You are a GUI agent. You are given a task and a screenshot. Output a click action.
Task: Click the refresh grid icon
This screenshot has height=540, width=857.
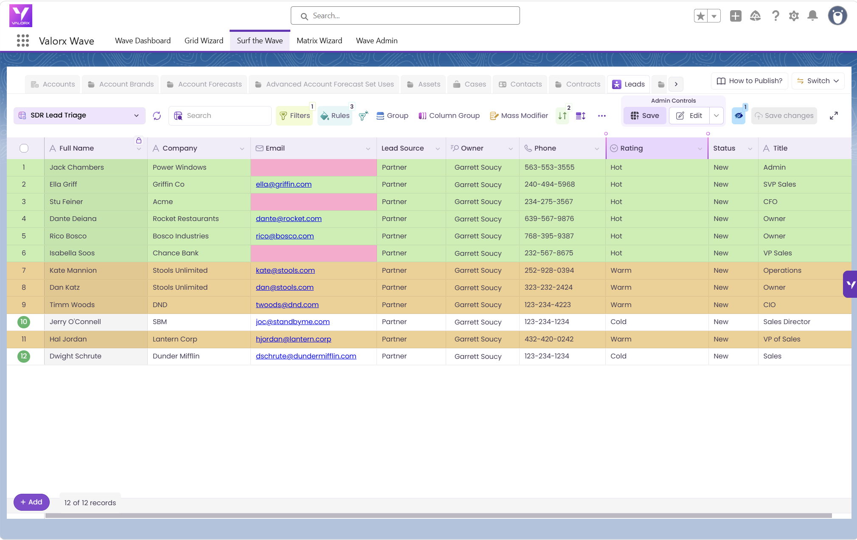coord(157,116)
